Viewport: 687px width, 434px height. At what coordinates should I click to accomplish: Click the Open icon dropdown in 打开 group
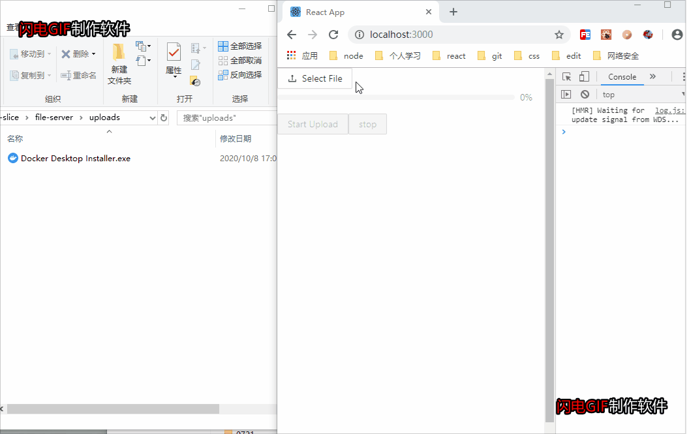(x=198, y=48)
